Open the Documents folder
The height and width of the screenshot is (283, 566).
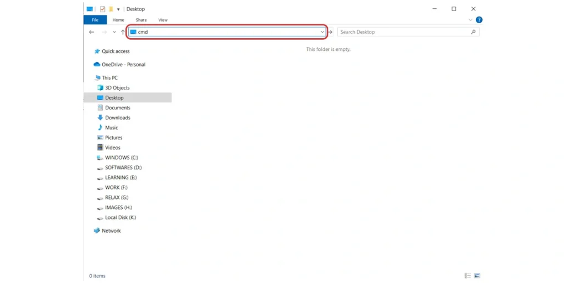tap(114, 108)
